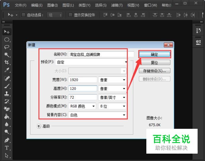
Task: Close the 新建 dialog
Action: tap(168, 45)
